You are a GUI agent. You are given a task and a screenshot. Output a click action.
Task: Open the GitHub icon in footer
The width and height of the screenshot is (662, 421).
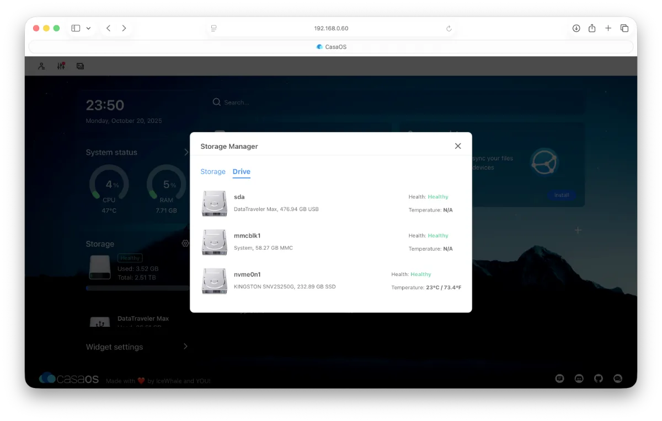point(598,379)
